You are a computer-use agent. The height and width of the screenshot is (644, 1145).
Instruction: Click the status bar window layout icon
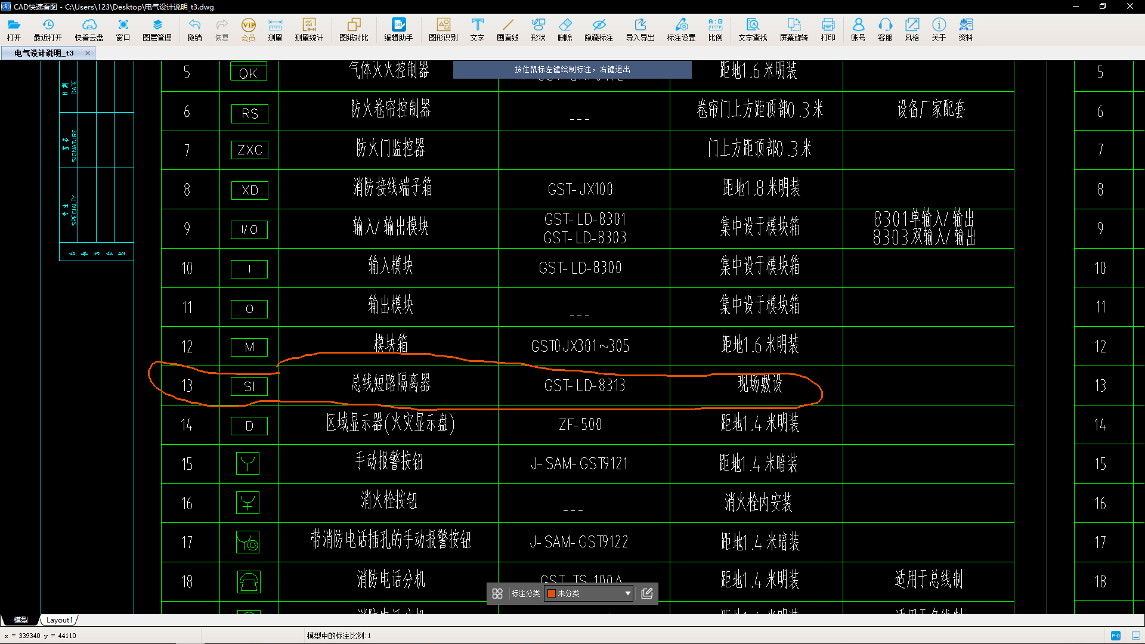(x=1136, y=636)
